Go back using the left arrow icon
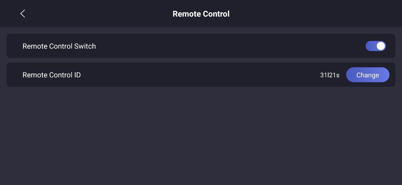This screenshot has height=185, width=402. pyautogui.click(x=23, y=13)
